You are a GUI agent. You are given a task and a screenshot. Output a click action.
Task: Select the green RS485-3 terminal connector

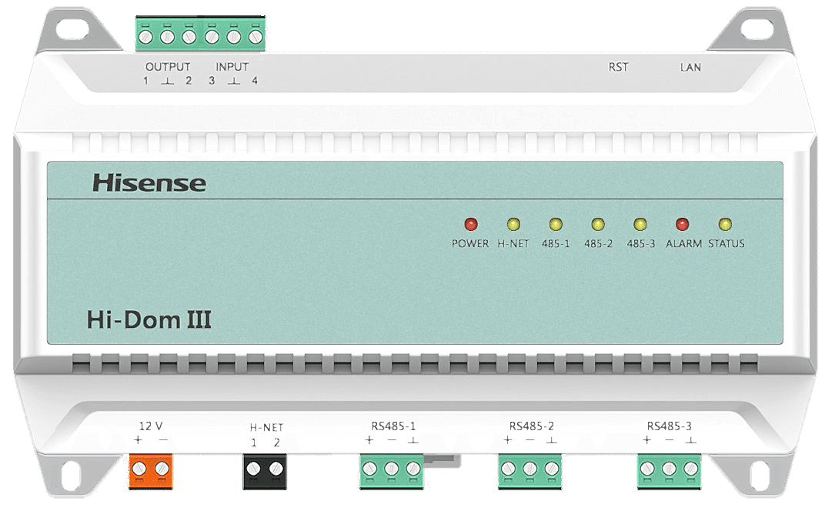(669, 469)
